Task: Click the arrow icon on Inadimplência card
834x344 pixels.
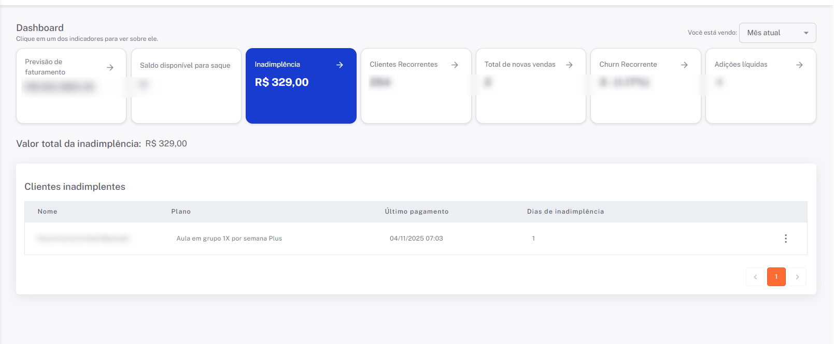Action: point(340,65)
